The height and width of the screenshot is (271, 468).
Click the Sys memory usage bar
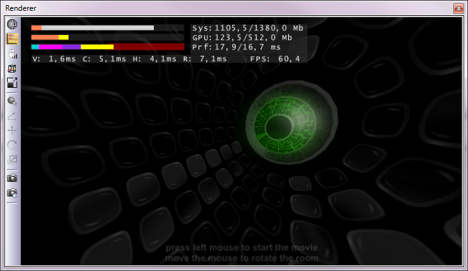tap(107, 28)
